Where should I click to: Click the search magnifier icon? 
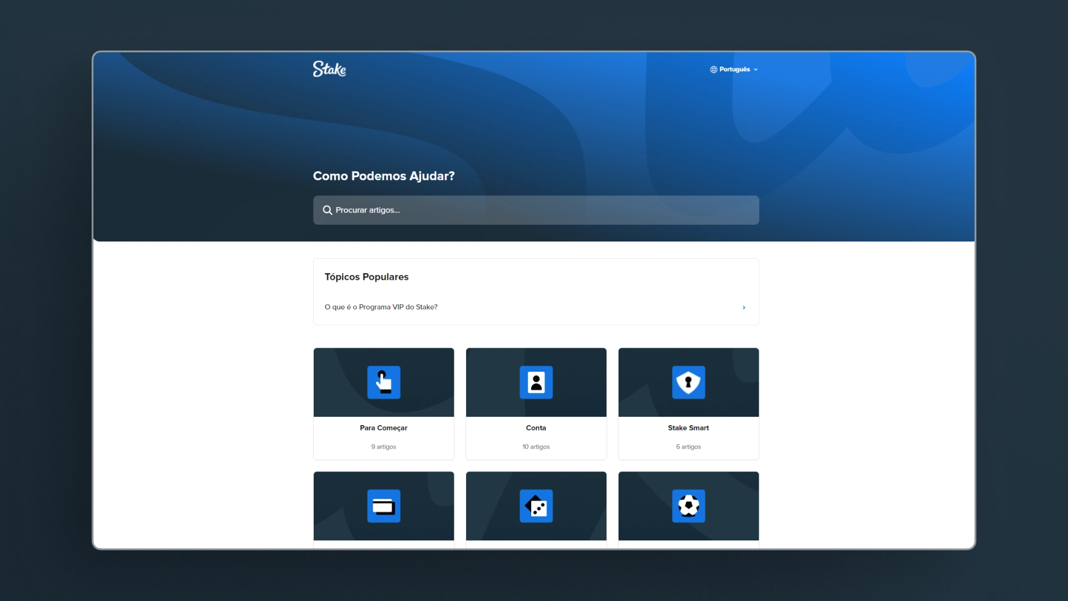click(328, 210)
